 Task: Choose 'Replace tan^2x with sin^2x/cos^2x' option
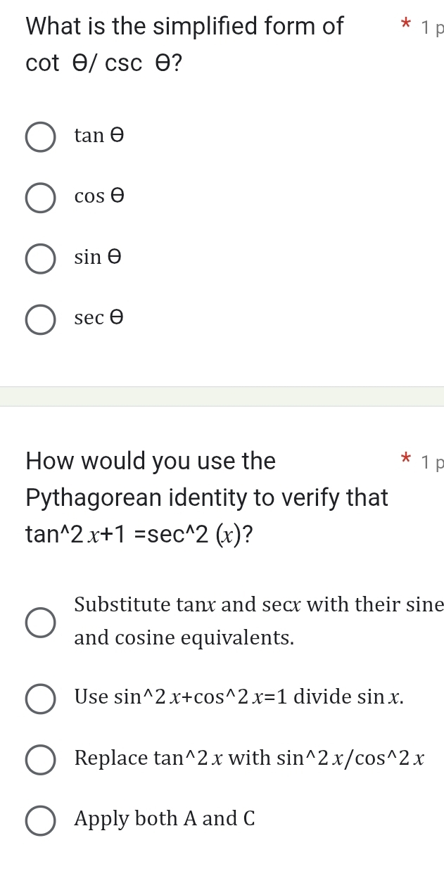40,759
